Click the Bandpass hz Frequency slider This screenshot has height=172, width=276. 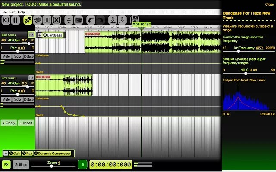249,52
